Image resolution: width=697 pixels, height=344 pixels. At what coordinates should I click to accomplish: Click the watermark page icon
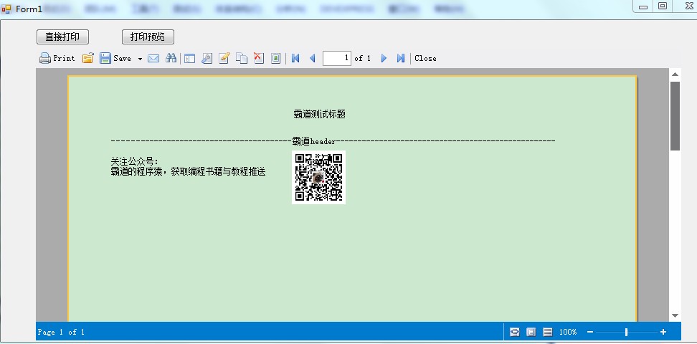tap(275, 58)
